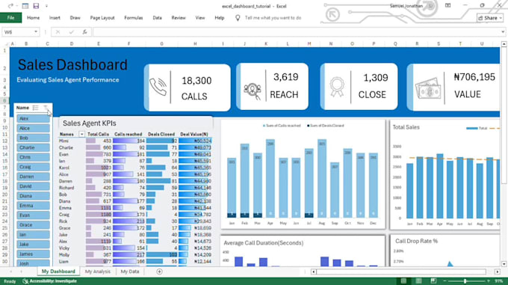508x285 pixels.
Task: Expand the formula bar with right arrow
Action: 503,31
